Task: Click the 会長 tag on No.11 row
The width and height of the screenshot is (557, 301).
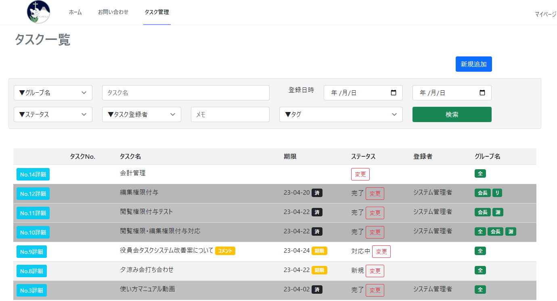Action: 482,212
